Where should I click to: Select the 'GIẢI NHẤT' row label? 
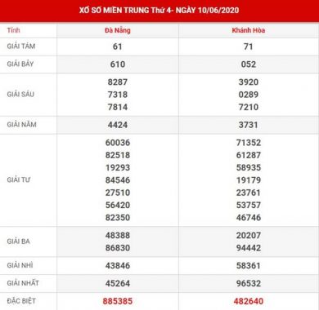(23, 283)
